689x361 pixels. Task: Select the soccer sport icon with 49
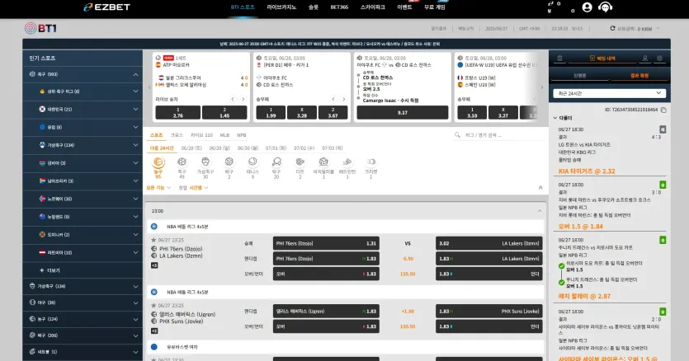click(x=182, y=162)
